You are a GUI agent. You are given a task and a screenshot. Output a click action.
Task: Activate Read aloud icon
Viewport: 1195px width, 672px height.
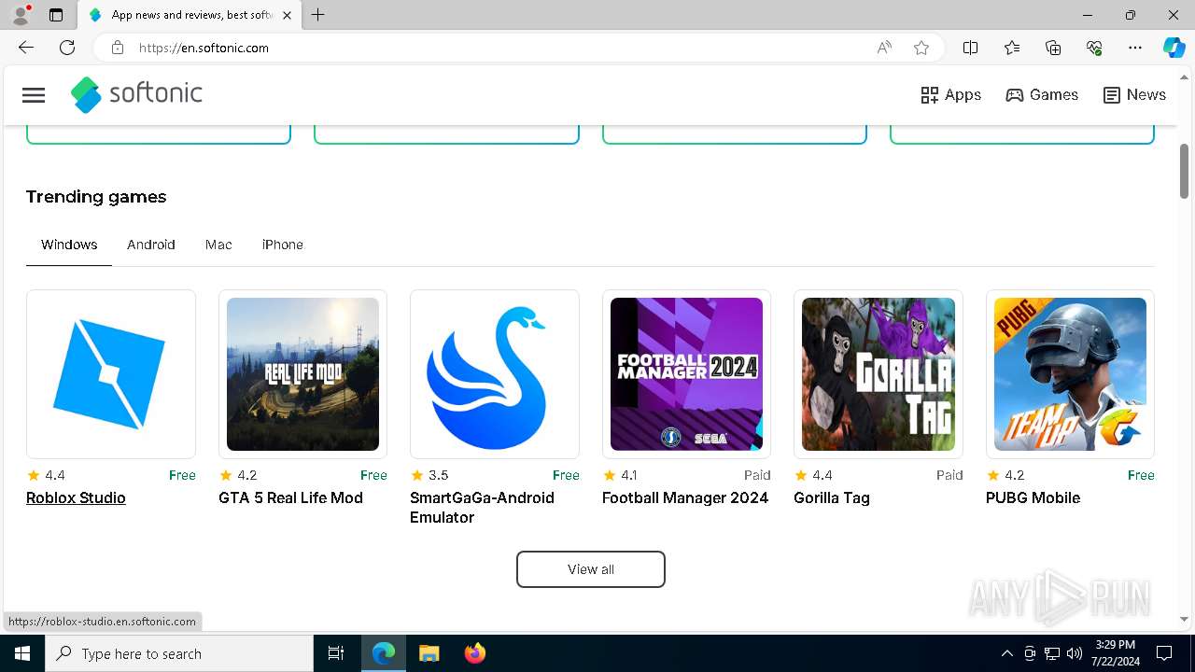coord(884,48)
